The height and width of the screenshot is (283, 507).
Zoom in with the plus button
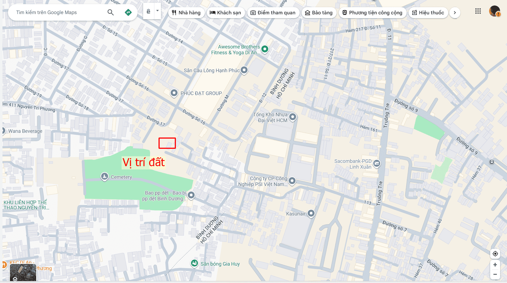click(495, 265)
